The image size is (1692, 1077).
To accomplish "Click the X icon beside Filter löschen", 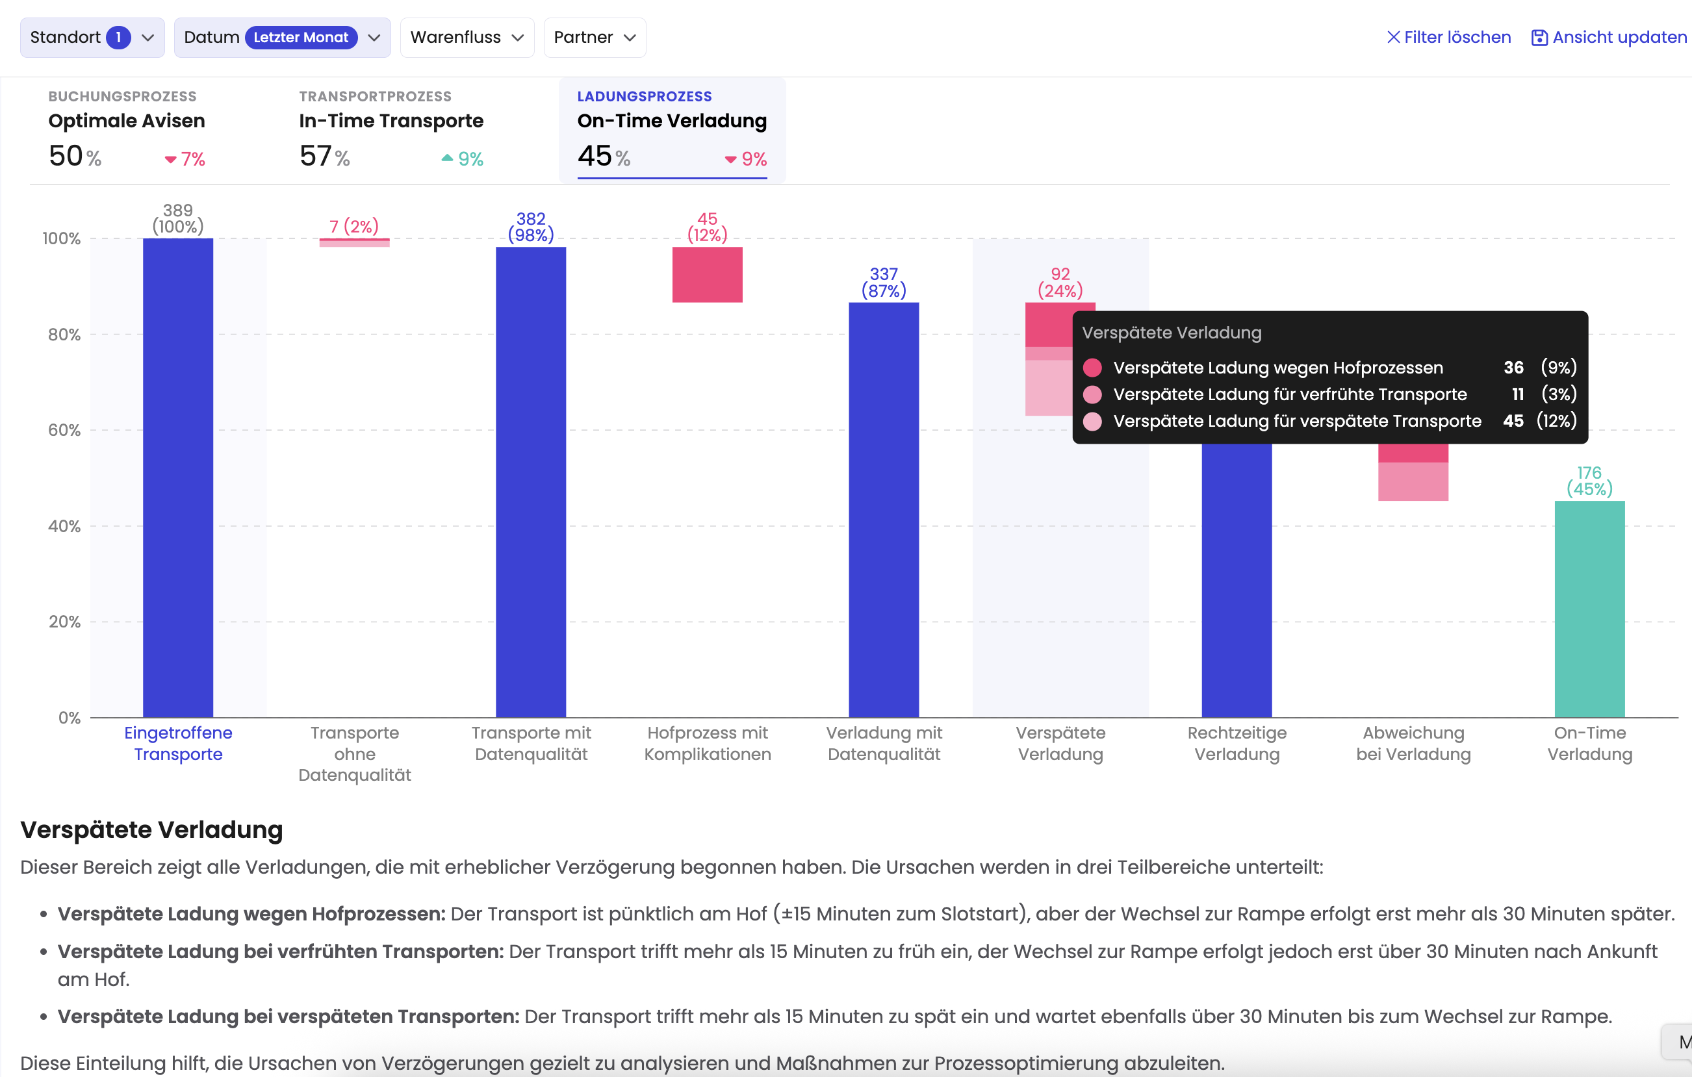I will 1392,37.
